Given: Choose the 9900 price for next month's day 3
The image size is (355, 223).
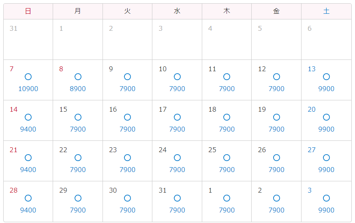Looking at the screenshot, I should click(x=326, y=210).
